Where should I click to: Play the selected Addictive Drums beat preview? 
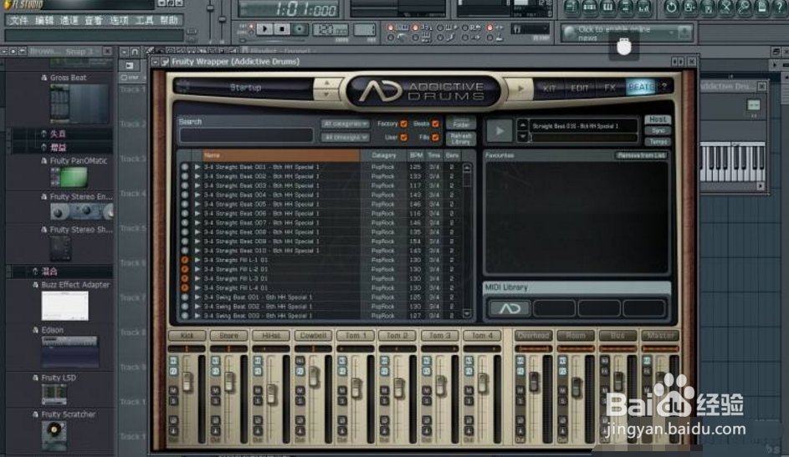[x=500, y=131]
